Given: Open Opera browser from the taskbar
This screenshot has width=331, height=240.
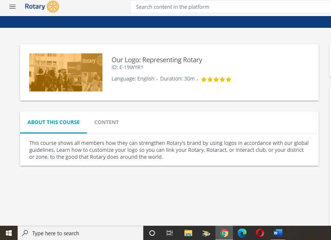Looking at the screenshot, I should (260, 233).
